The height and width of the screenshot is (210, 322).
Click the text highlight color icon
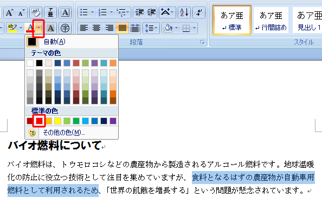point(12,28)
